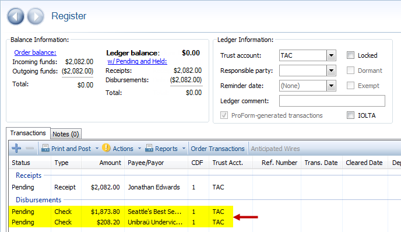Toggle the Dormant checkbox
Screen dimensions: 401x232
pyautogui.click(x=350, y=71)
